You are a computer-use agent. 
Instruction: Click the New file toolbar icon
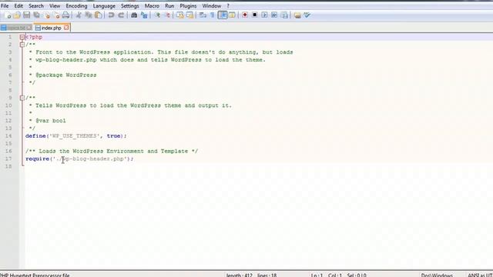coord(7,15)
